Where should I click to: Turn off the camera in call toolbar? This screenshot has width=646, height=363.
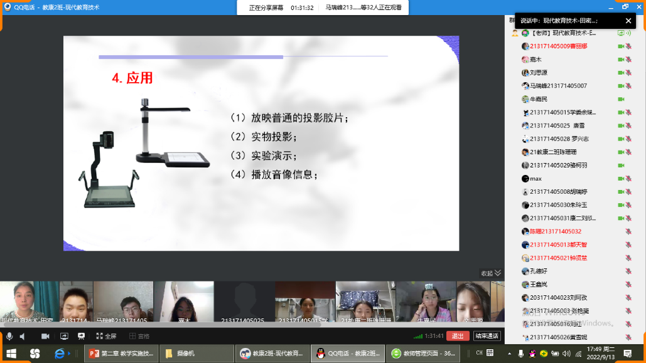point(45,336)
